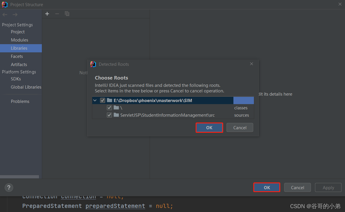
Task: Click the 'classes' root type label
Action: click(x=241, y=108)
